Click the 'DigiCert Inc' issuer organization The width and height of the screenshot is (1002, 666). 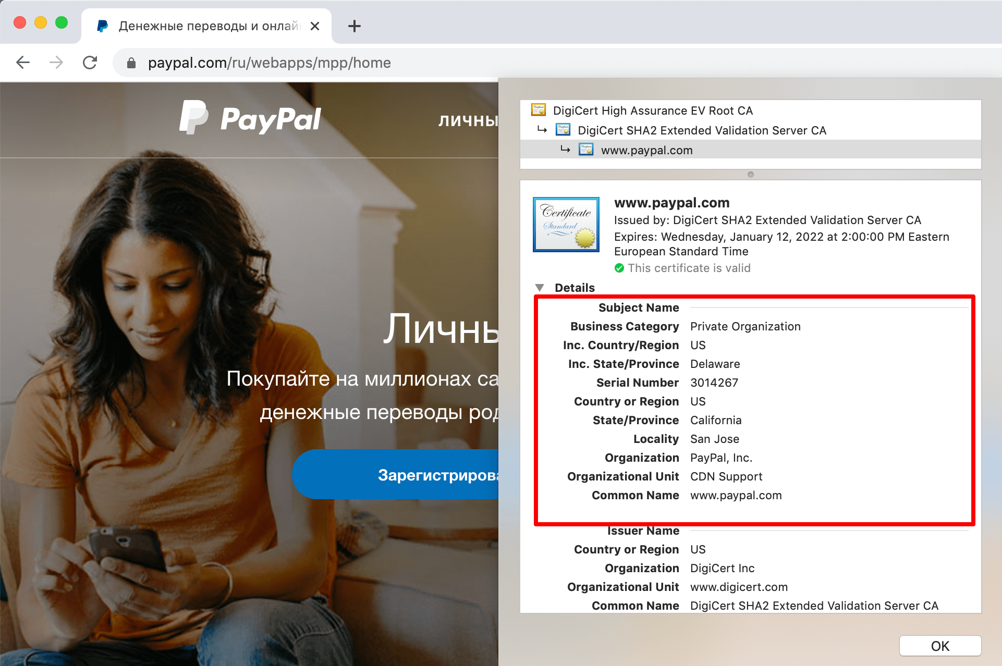[x=723, y=568]
